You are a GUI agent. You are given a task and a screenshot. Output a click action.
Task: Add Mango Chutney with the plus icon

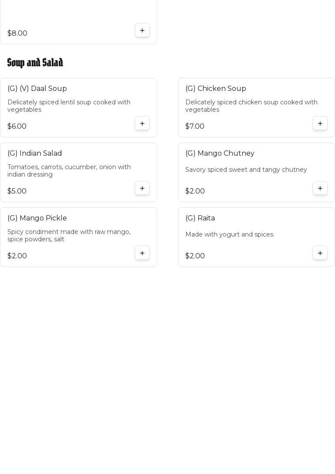point(320,188)
